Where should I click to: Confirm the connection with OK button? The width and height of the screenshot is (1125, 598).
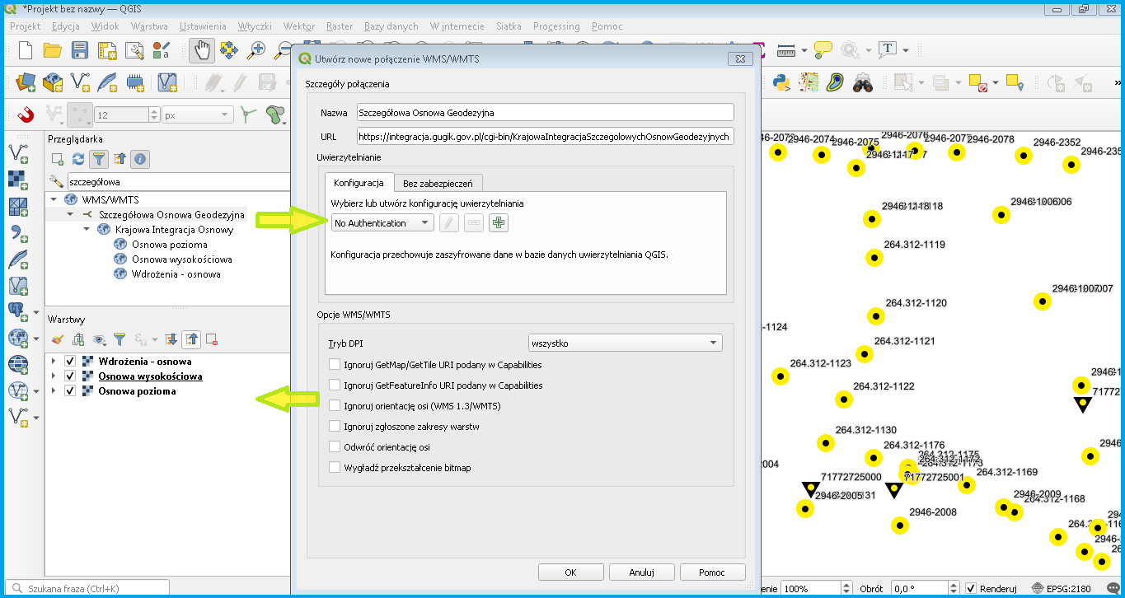point(570,572)
